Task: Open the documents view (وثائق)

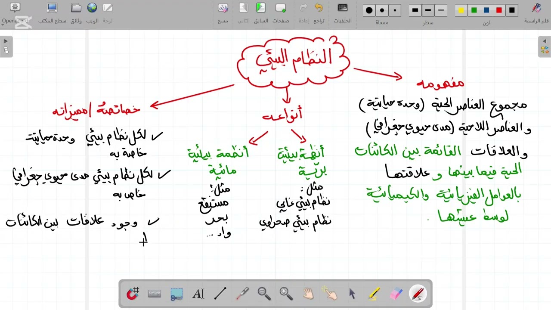Action: pos(76,13)
